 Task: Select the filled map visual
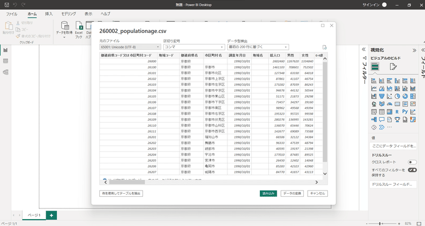[381, 104]
